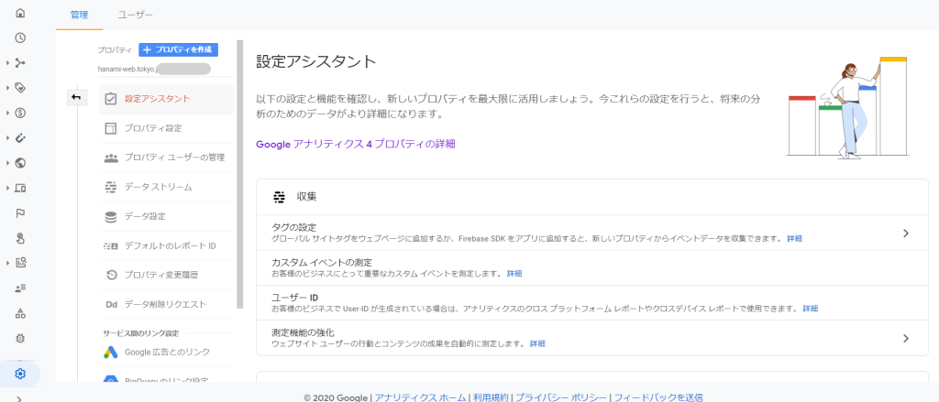Open アナリティクス ホーム footer link
Screen dimensions: 939x402
[420, 397]
